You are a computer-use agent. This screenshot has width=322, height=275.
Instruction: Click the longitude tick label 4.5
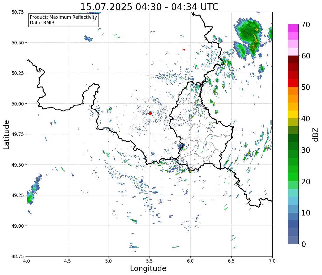tap(68, 261)
